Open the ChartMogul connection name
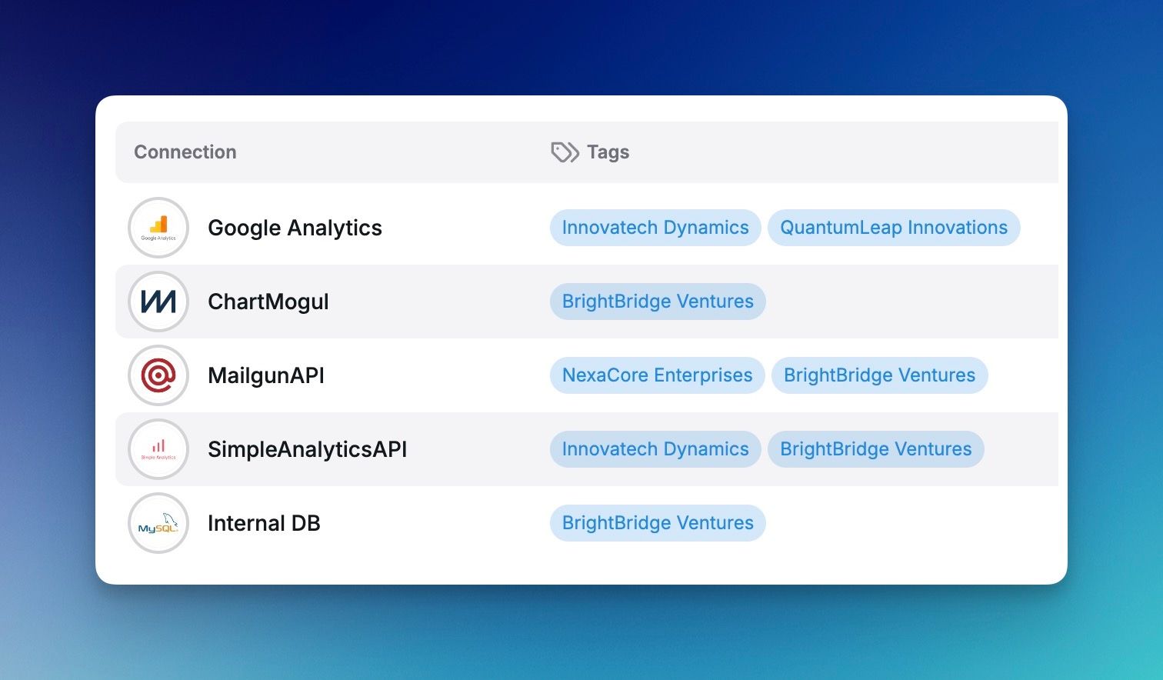This screenshot has width=1163, height=680. (268, 302)
